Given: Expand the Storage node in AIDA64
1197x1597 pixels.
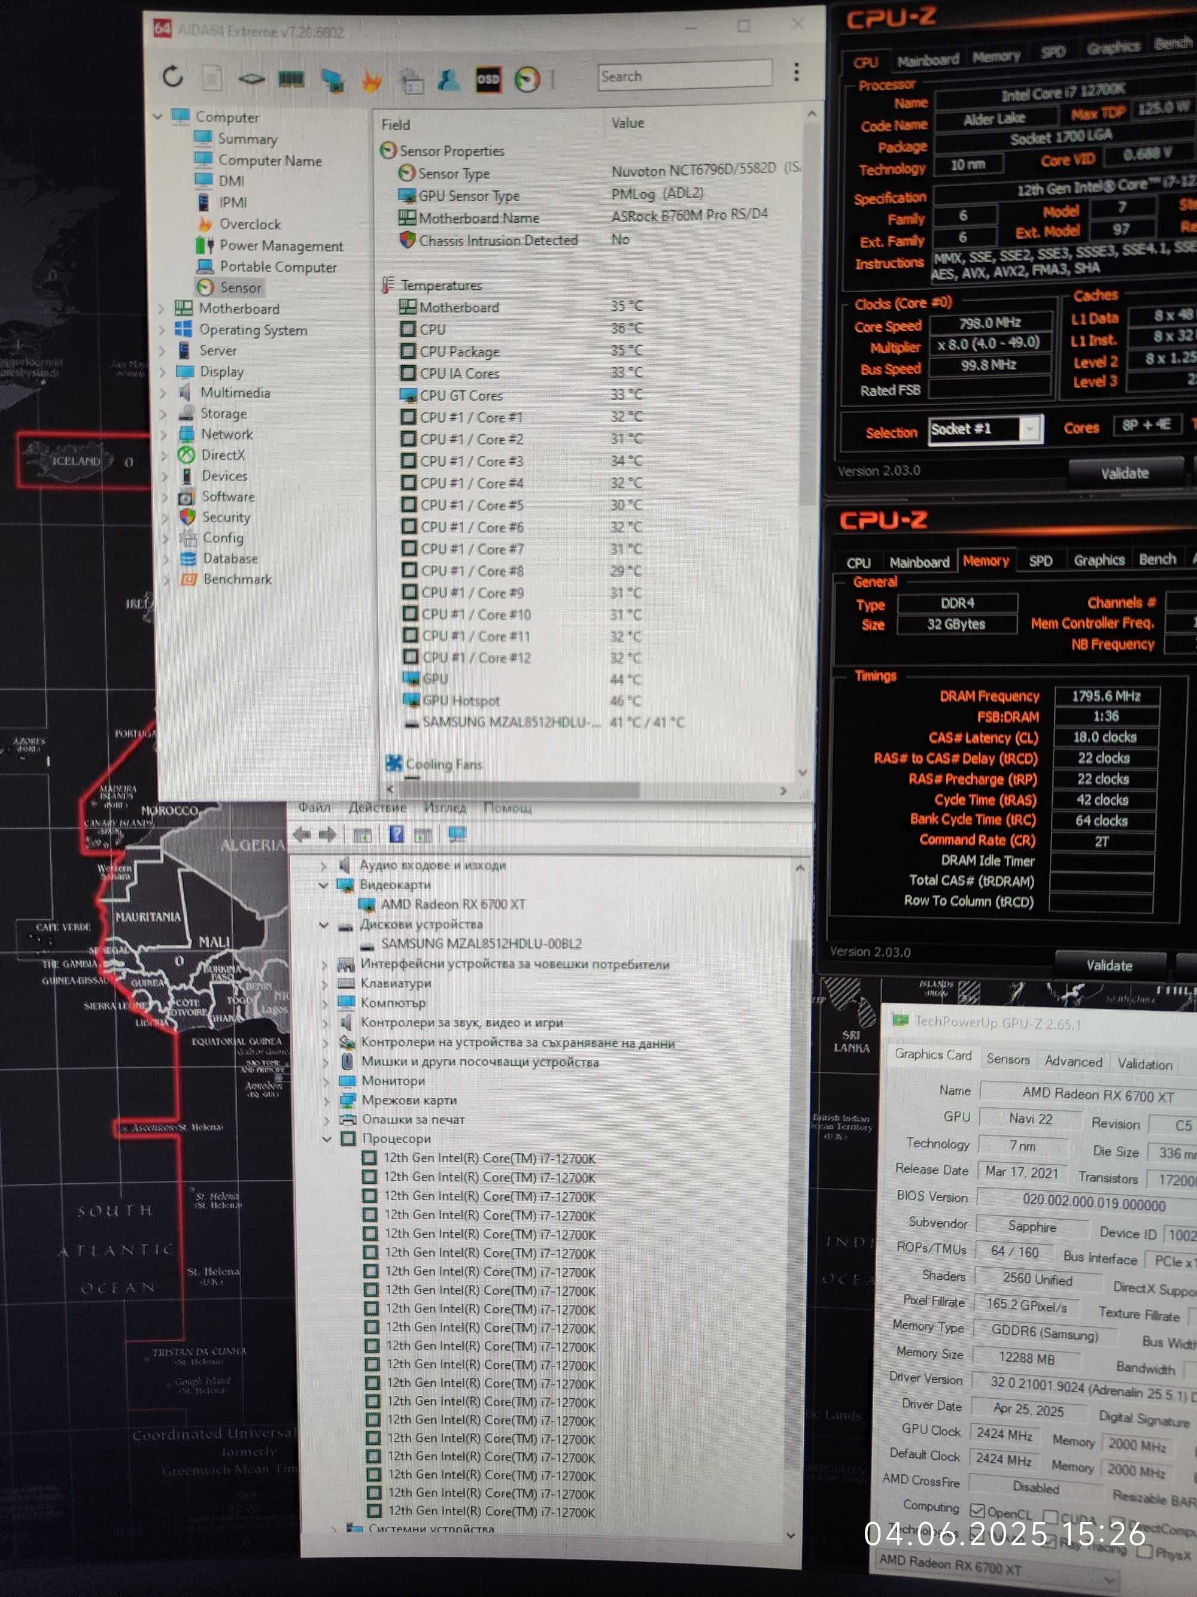Looking at the screenshot, I should [164, 414].
